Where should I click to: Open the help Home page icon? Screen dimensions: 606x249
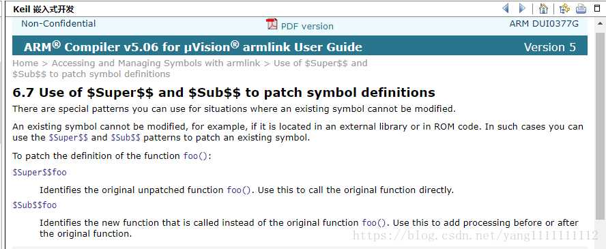[x=543, y=8]
